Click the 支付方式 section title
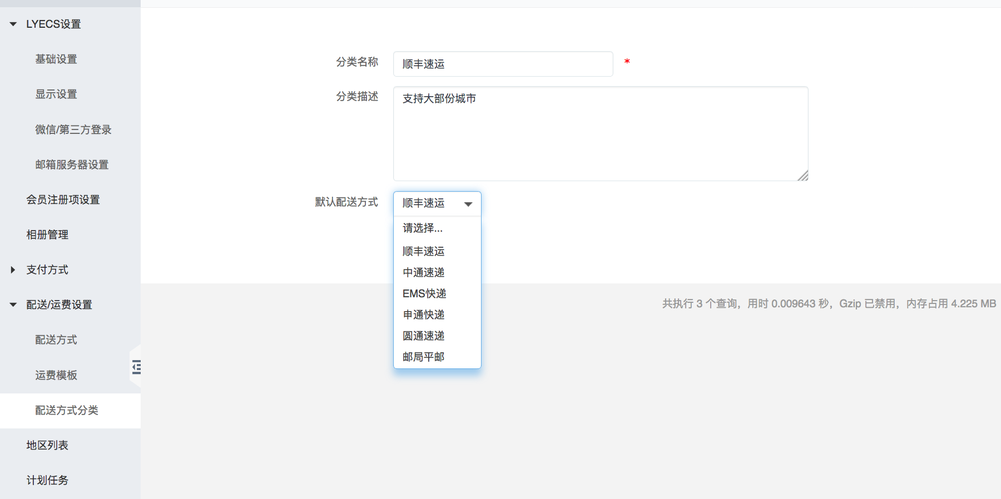Viewport: 1001px width, 499px height. (47, 270)
